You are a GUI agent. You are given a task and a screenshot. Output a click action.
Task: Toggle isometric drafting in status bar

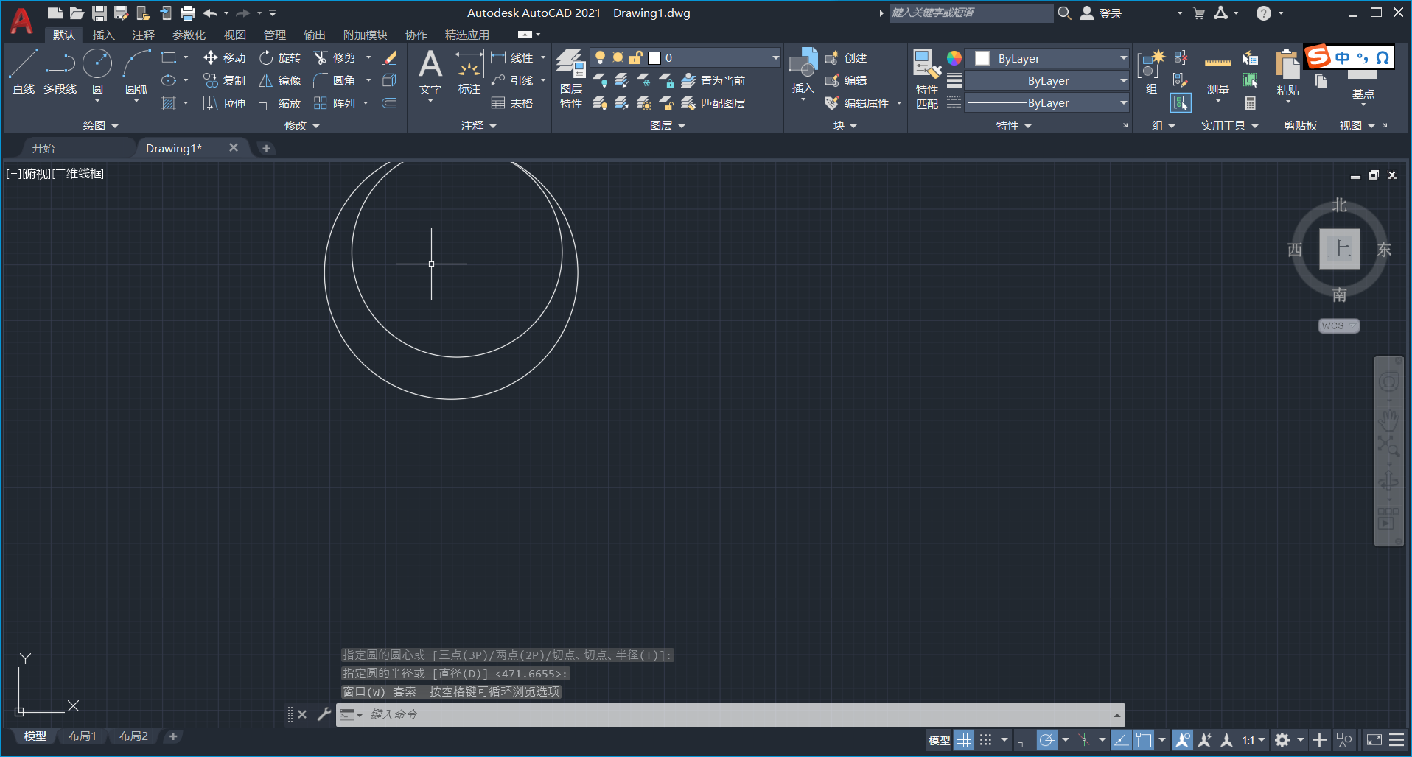click(x=1084, y=740)
